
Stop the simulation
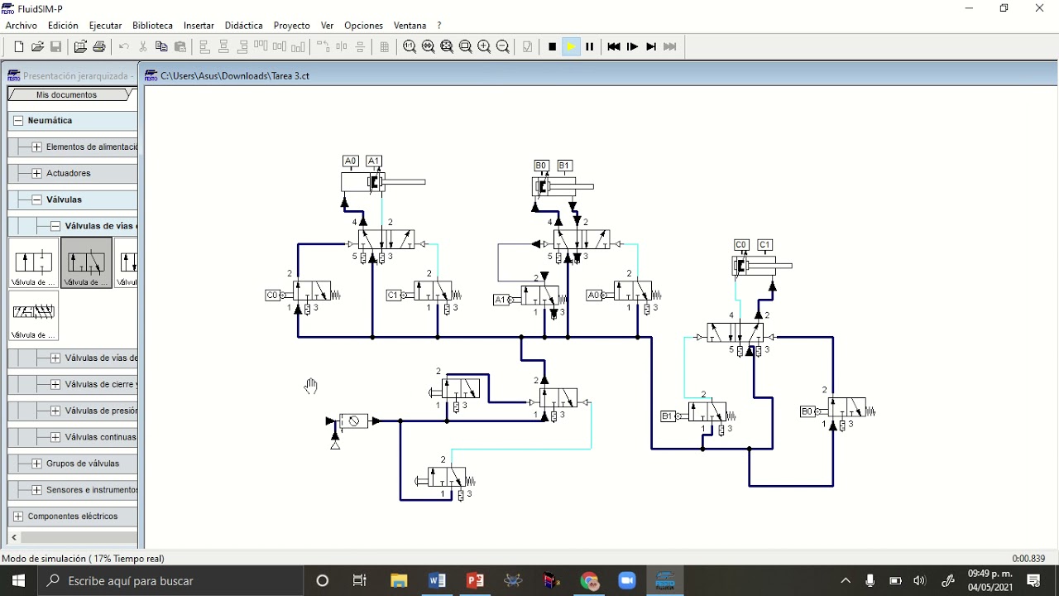pos(552,47)
